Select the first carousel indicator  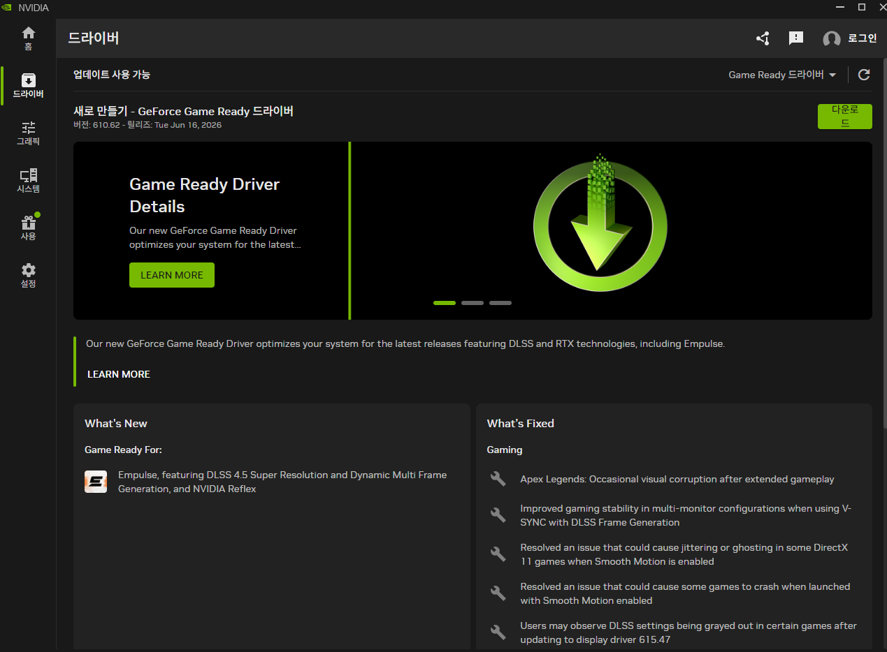point(445,303)
